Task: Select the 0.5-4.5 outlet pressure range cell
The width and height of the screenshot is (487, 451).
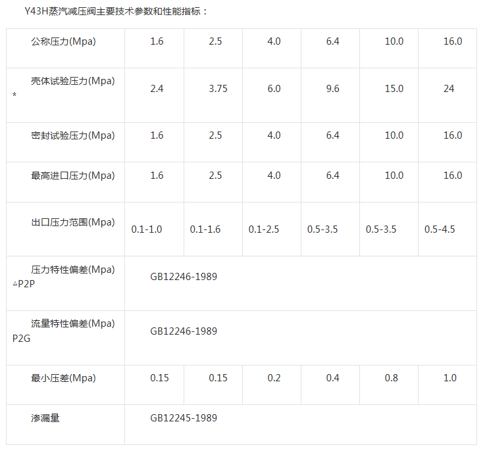Action: coord(440,229)
